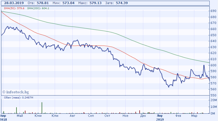
Task: Click the Окт month label
Action: (x=107, y=116)
